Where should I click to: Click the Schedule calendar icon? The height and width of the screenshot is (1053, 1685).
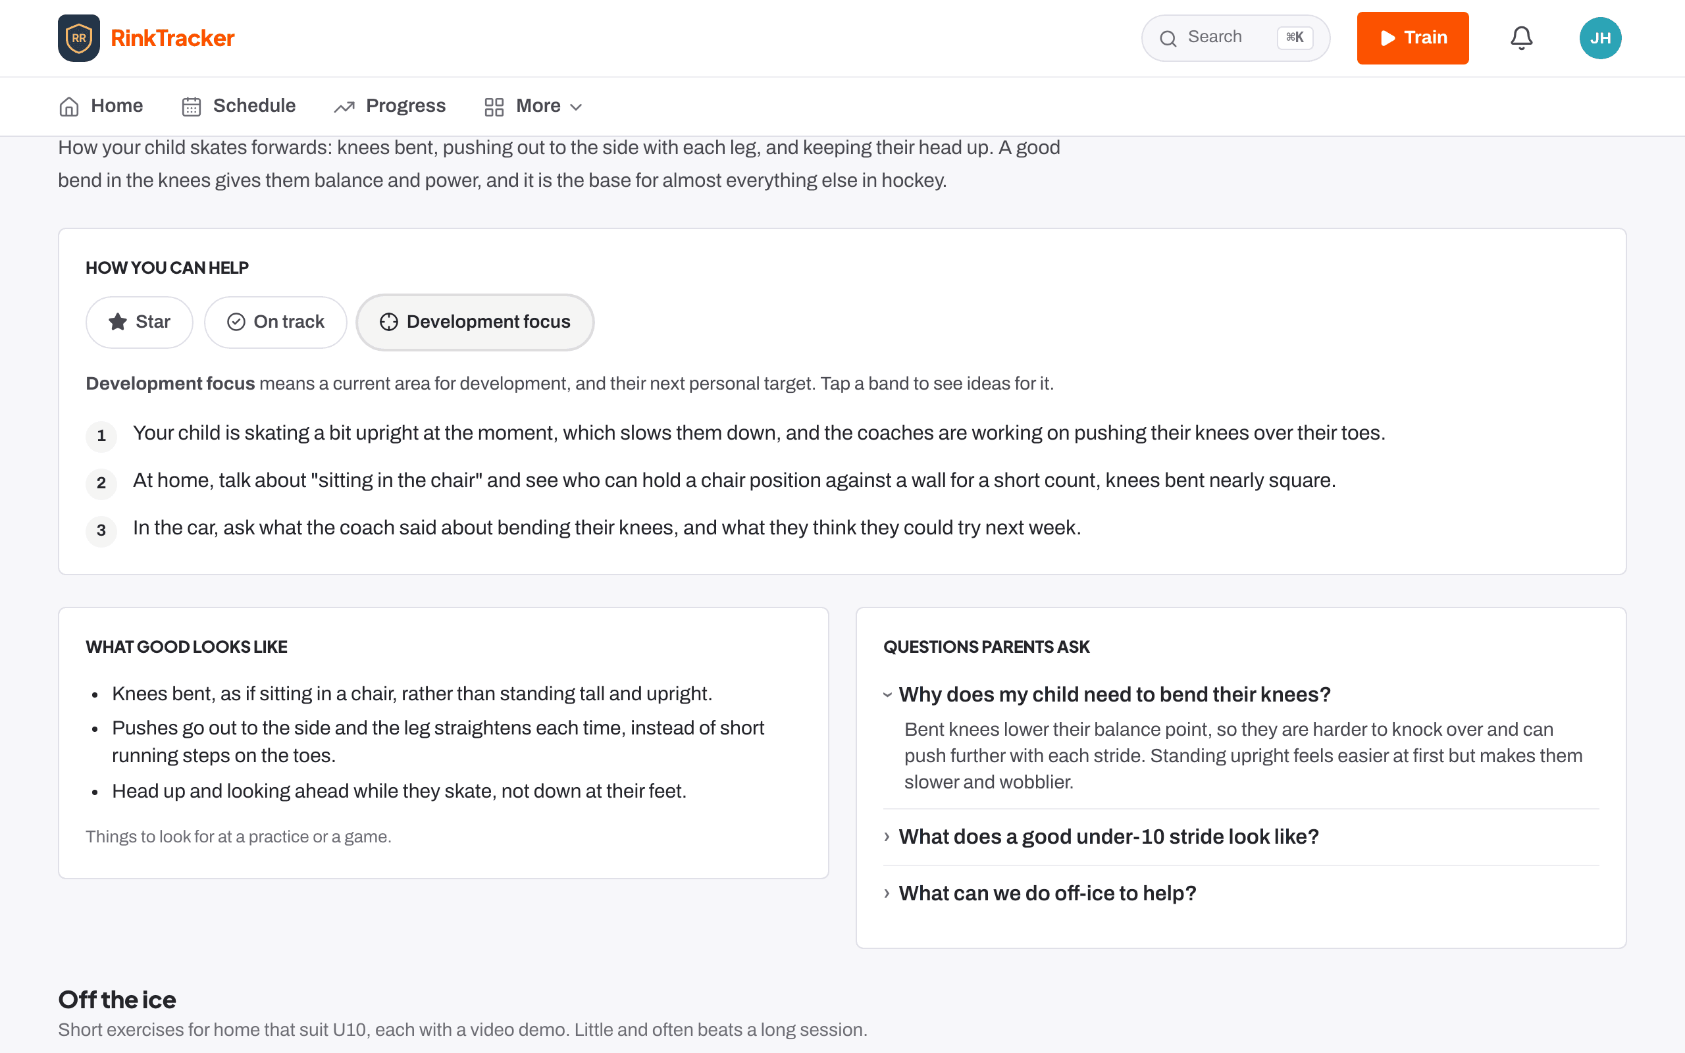click(192, 107)
